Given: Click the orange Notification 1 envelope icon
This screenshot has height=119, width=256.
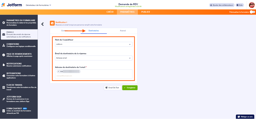Looking at the screenshot, I should 52,23.
